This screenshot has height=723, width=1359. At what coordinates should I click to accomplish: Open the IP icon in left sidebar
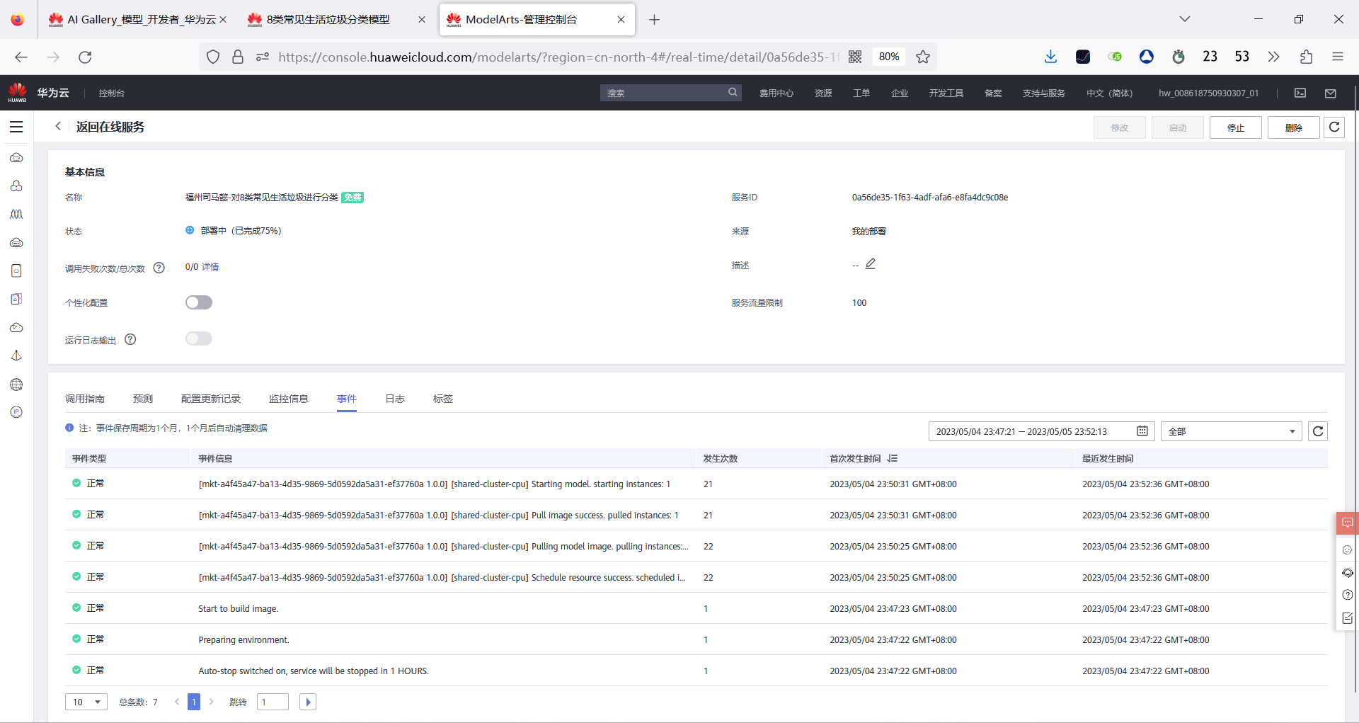[x=16, y=412]
